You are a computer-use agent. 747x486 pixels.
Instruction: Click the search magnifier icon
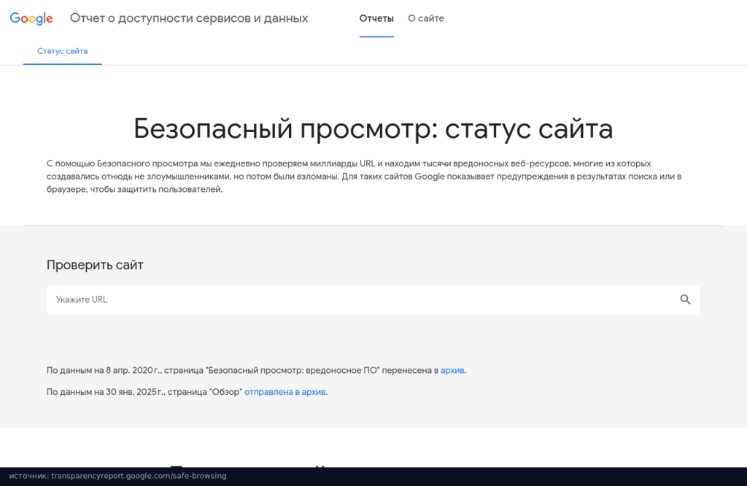pos(685,300)
